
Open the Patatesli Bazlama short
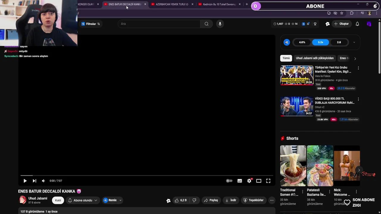[320, 166]
